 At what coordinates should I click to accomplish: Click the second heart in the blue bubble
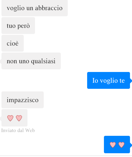pos(121,145)
